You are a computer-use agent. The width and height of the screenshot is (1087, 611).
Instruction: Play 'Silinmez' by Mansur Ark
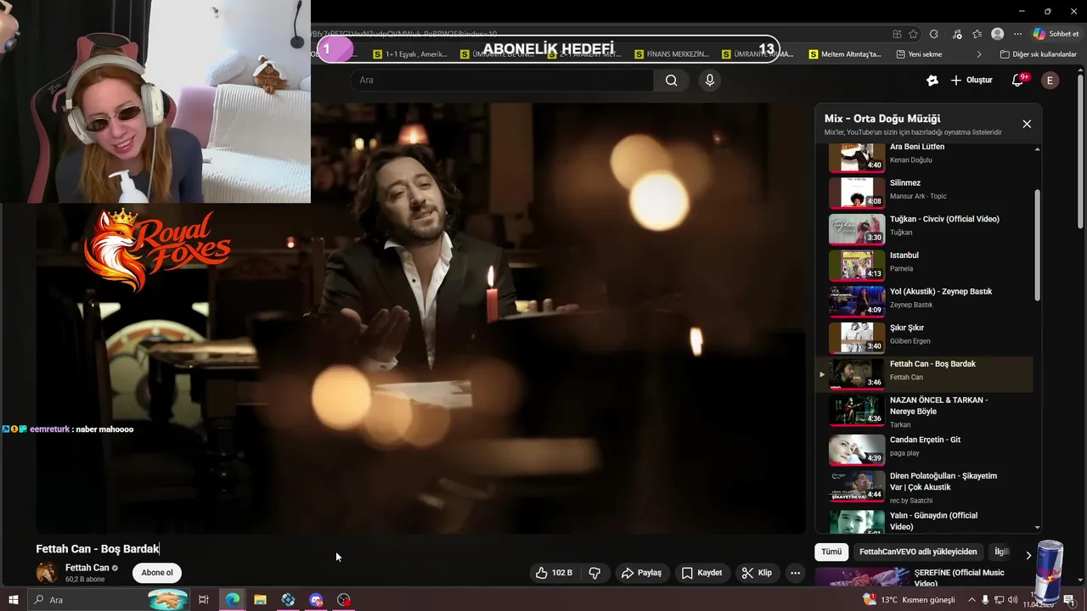pyautogui.click(x=924, y=191)
